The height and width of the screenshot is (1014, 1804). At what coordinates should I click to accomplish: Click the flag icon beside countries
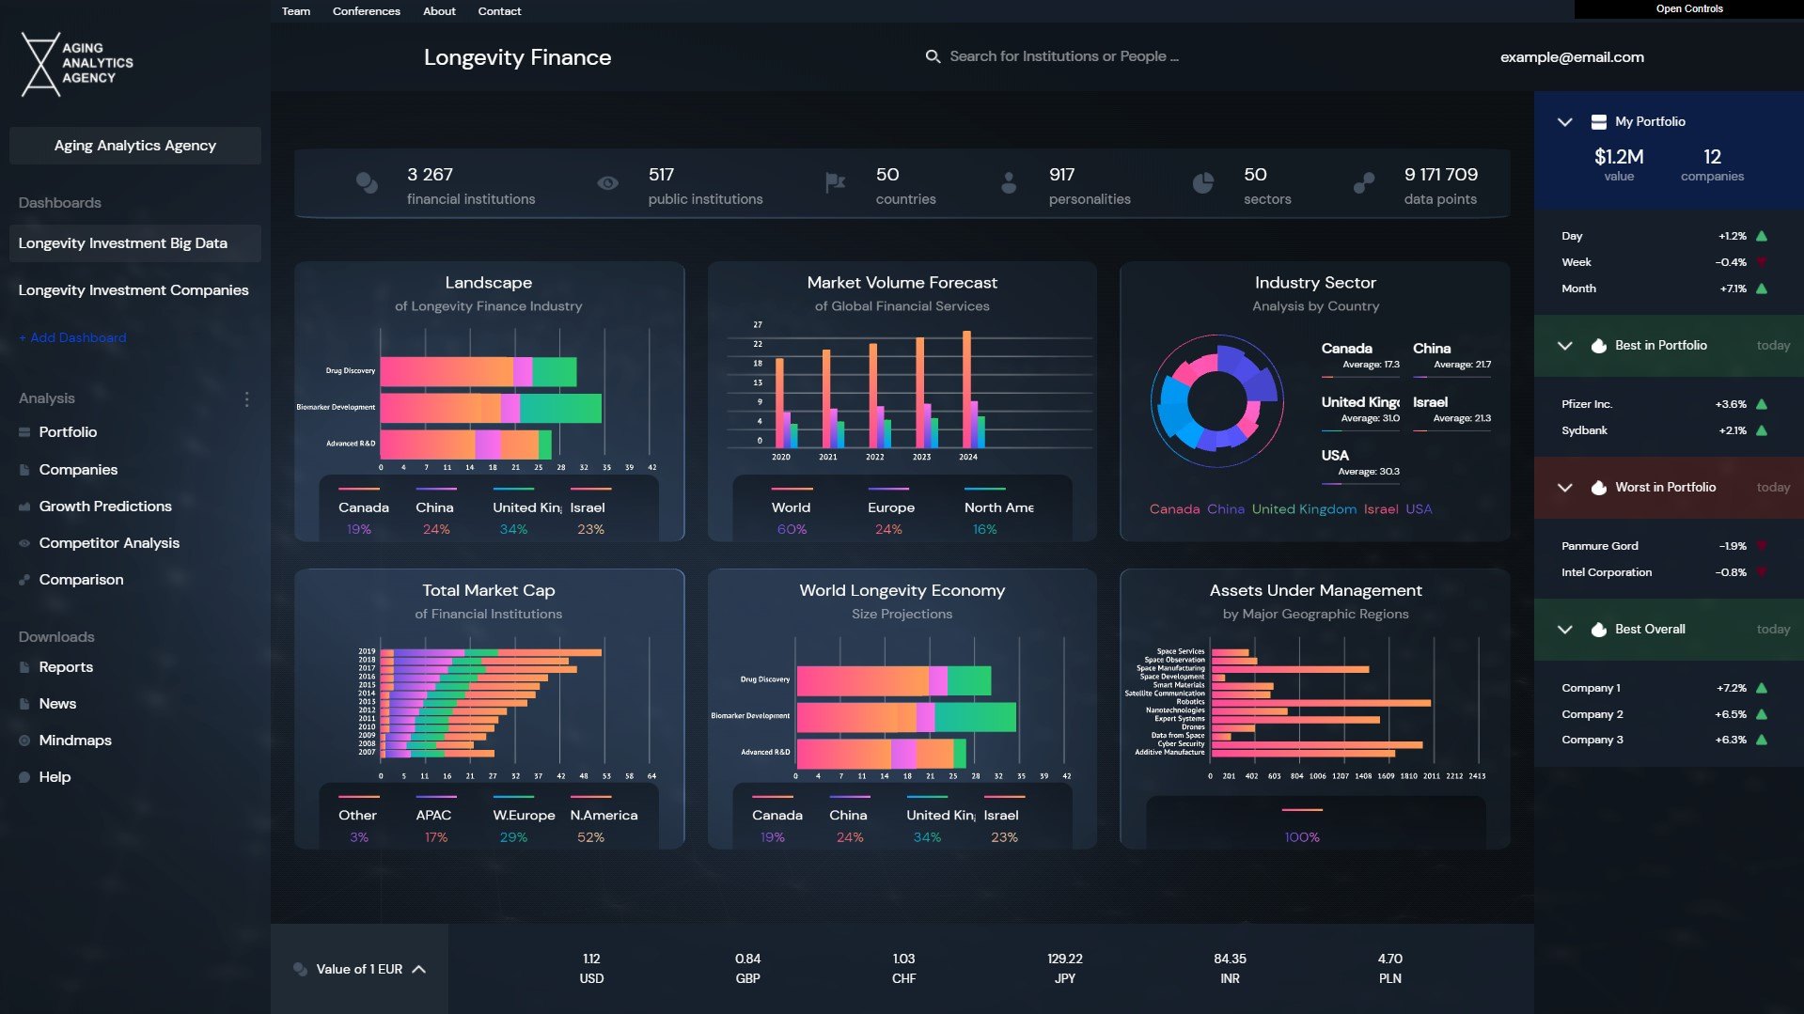[835, 182]
